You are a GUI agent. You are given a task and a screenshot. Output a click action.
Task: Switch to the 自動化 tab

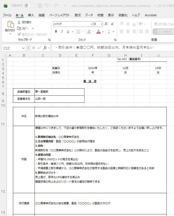click(x=123, y=15)
